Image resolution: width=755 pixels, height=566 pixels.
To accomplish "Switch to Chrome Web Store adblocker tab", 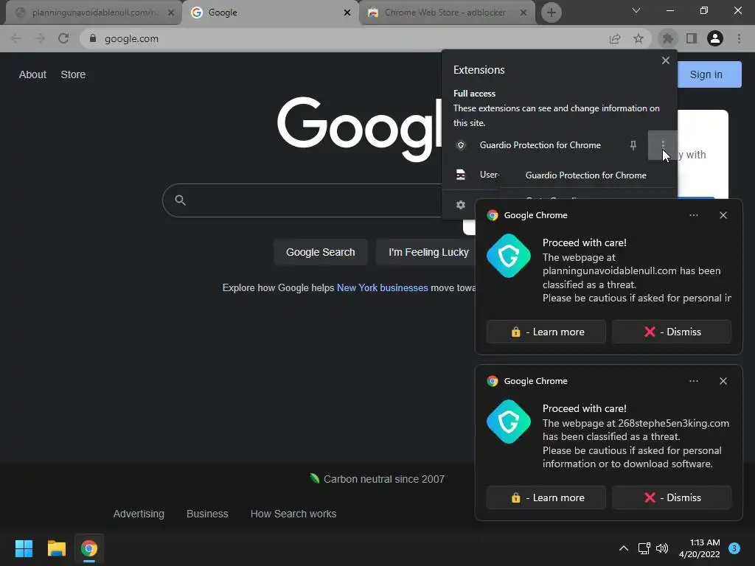I will point(445,13).
